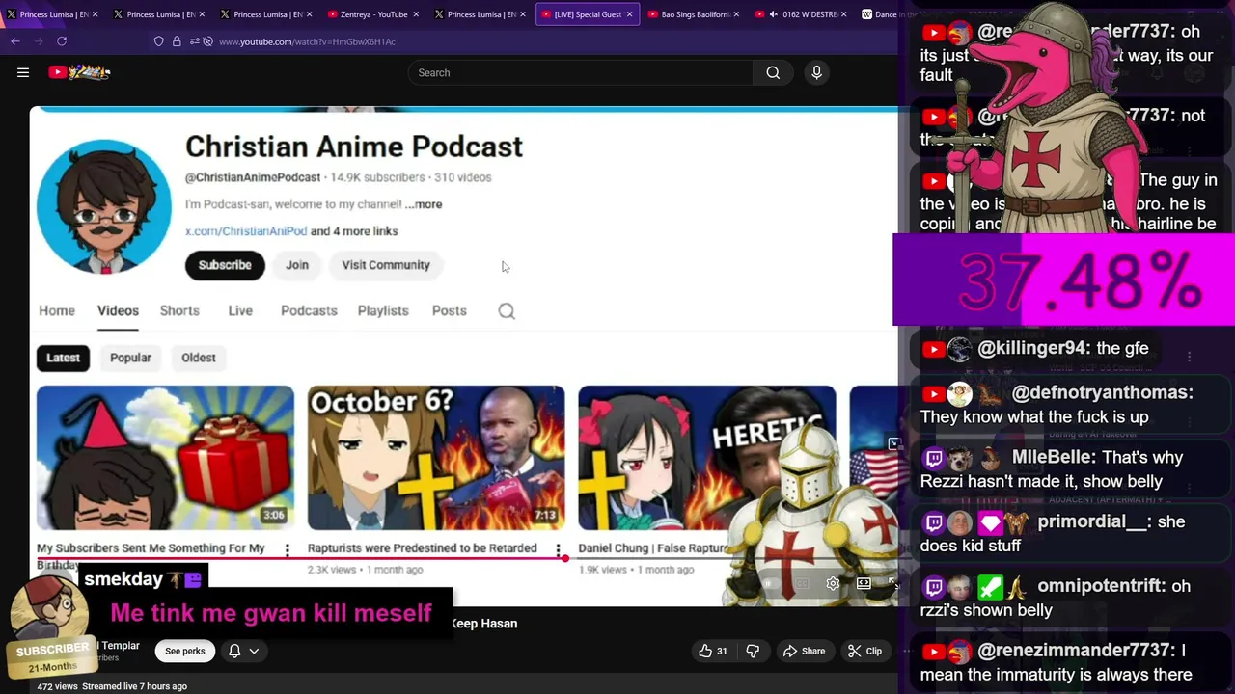Image resolution: width=1235 pixels, height=694 pixels.
Task: Expand the channel description with '...more'
Action: 424,204
